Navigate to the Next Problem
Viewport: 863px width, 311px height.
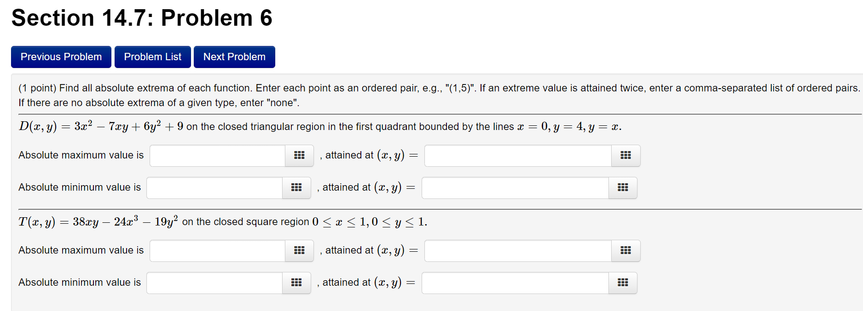pyautogui.click(x=234, y=57)
